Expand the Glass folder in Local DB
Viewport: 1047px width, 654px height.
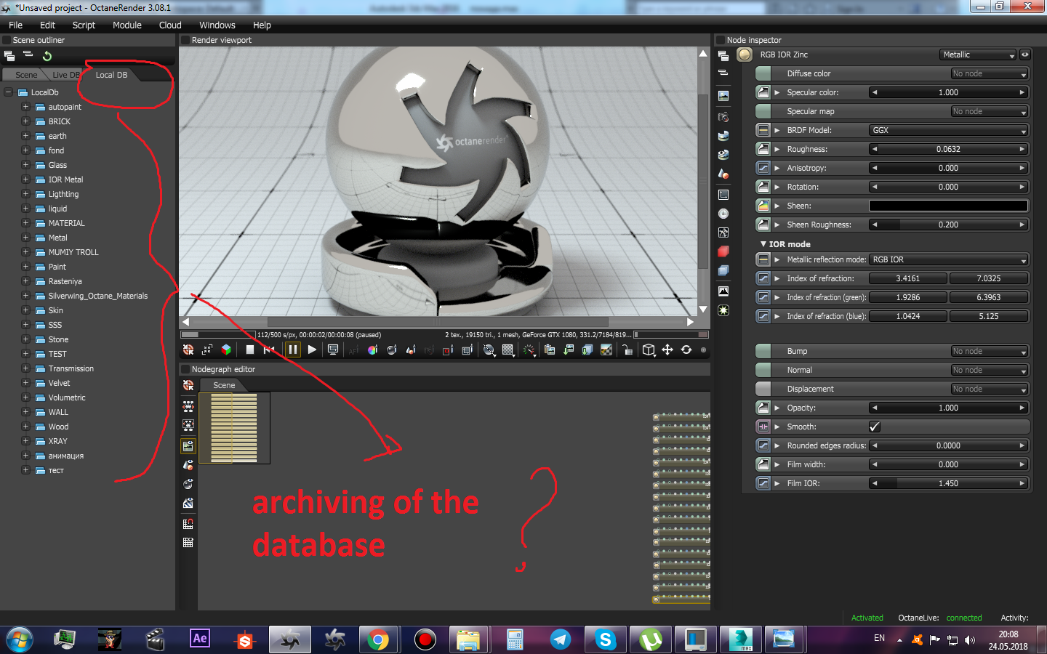click(25, 165)
